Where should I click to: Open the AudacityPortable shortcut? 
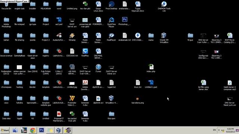click(x=59, y=37)
